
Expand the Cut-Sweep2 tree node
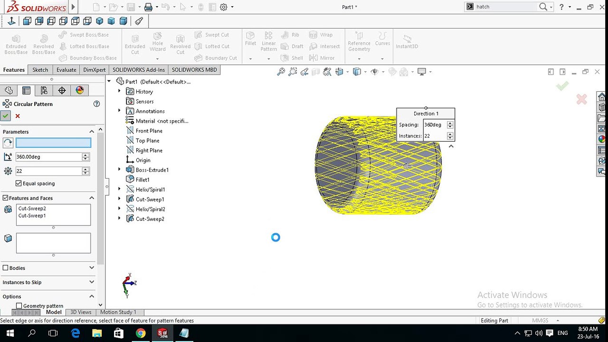[119, 218]
